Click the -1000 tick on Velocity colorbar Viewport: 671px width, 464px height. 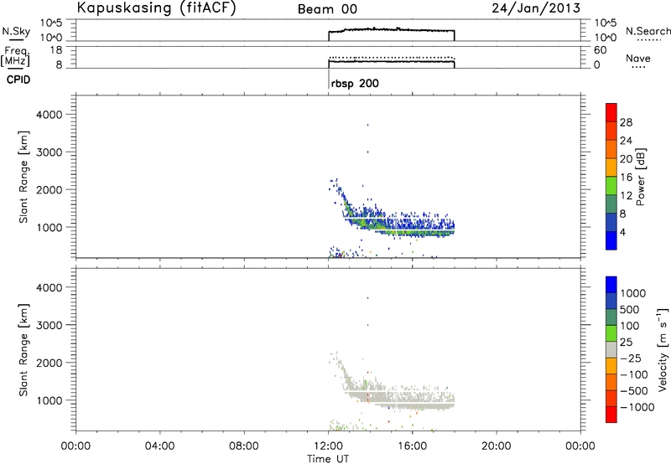637,407
